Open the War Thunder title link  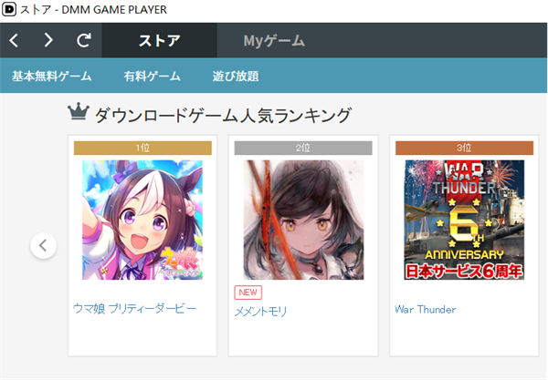426,310
